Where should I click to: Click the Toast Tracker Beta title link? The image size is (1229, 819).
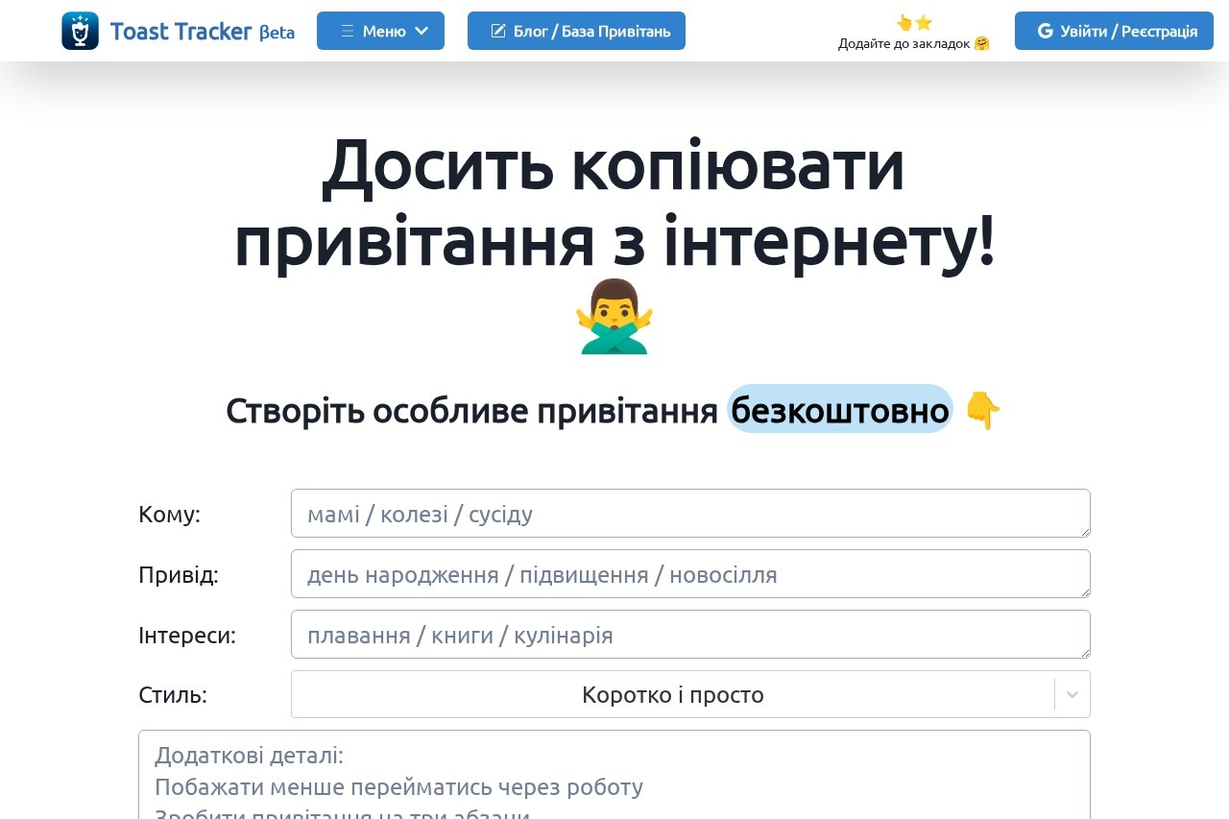tap(202, 31)
